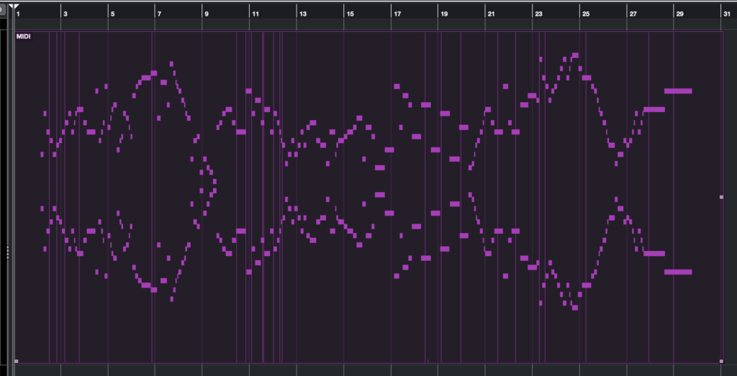Click the bottom-left handle of the MIDI part
Viewport: 737px width, 376px height.
tap(16, 361)
